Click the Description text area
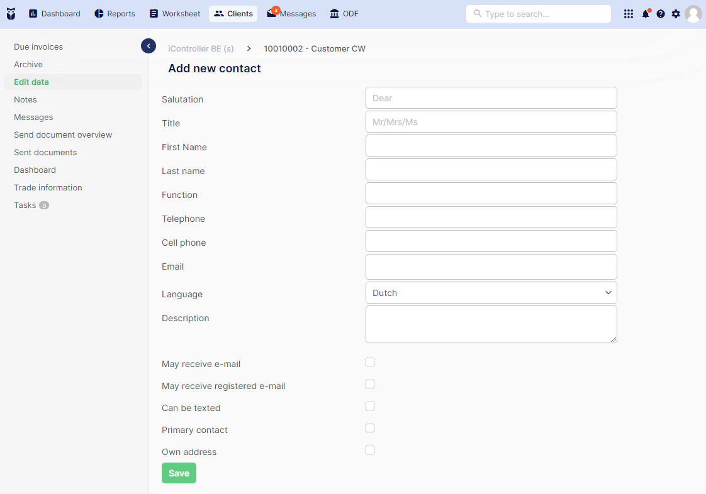Screen dimensions: 706x494 coord(491,324)
